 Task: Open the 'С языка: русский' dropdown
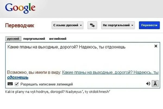pyautogui.click(x=67, y=25)
